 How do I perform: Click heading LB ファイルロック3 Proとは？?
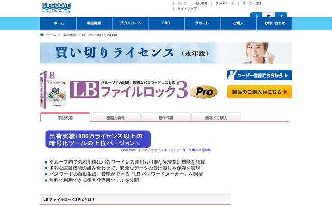coord(69,199)
